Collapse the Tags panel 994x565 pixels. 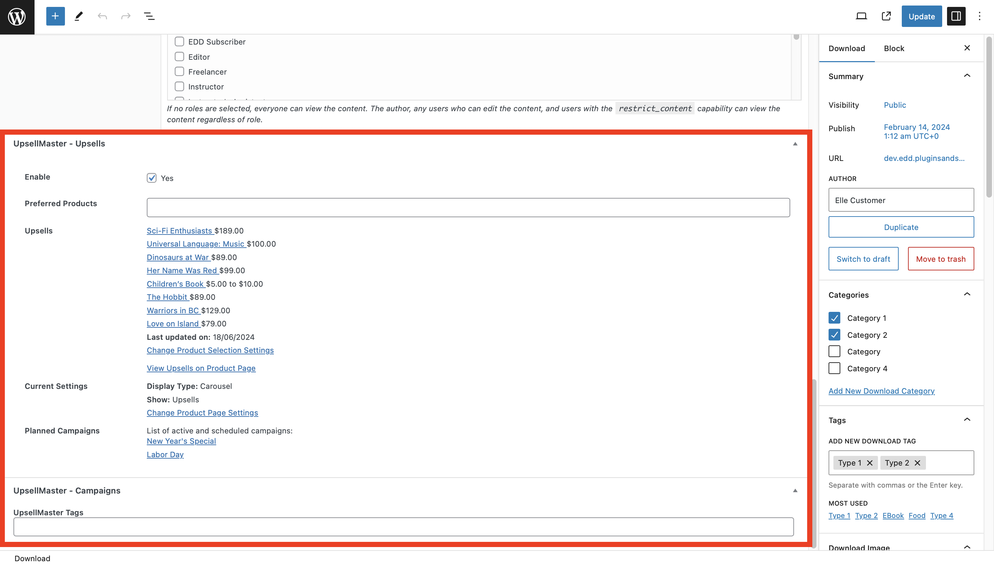[x=967, y=420]
